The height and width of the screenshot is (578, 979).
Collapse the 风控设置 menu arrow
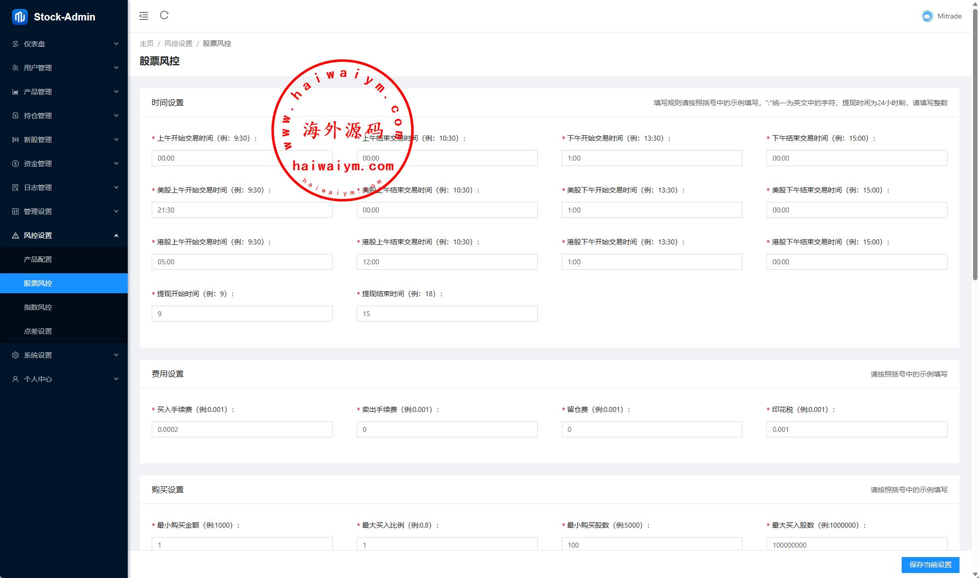pyautogui.click(x=116, y=235)
